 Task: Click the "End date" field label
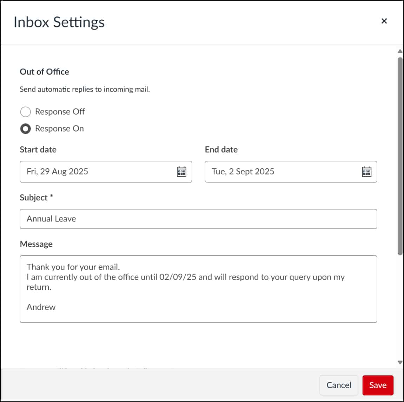tap(221, 149)
